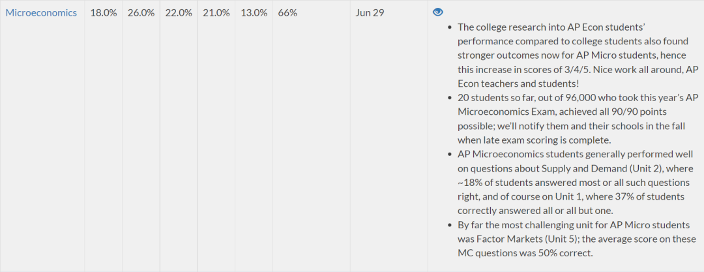Screen dimensions: 704x272
Task: Select the 22.0% score cell
Action: click(x=179, y=13)
